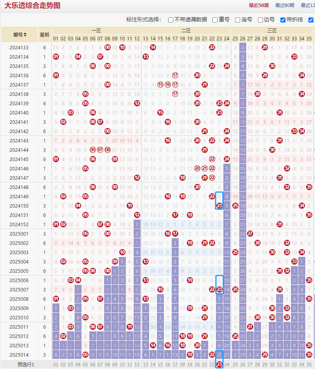Click red ball 27 in row 2025001
Image resolution: width=315 pixels, height=369 pixels.
click(x=250, y=234)
